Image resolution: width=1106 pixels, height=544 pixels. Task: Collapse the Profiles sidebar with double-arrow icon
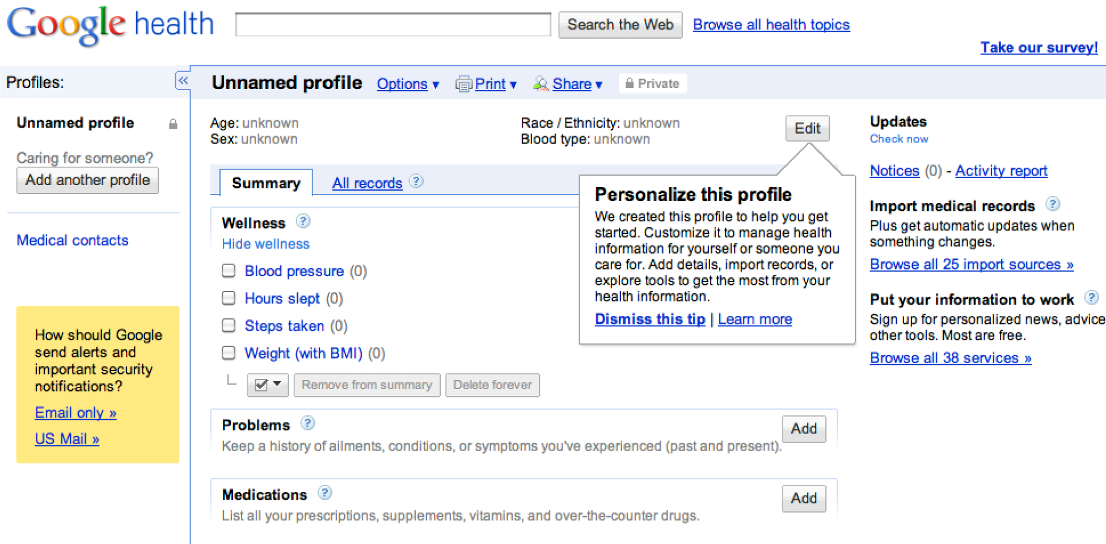[183, 81]
